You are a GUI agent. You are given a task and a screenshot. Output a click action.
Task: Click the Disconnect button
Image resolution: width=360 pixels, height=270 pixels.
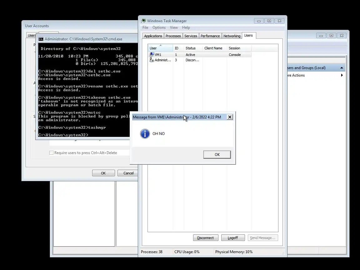click(206, 237)
